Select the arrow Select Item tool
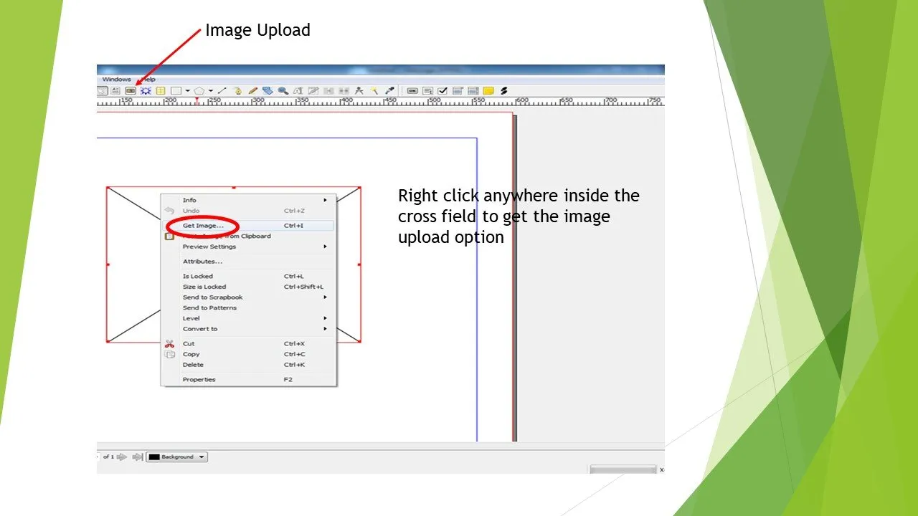This screenshot has height=516, width=918. [102, 91]
